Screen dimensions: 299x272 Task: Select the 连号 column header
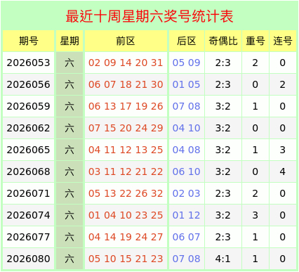click(283, 41)
